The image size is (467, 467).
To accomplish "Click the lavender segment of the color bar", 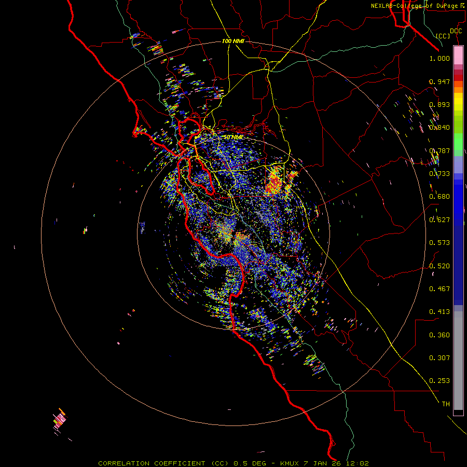I will tap(458, 164).
